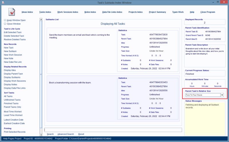Show Finished Tasks only
This screenshot has height=142, width=229.
(x=11, y=104)
